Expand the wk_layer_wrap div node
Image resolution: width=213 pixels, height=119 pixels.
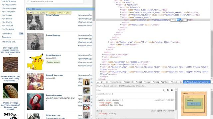(x=101, y=72)
